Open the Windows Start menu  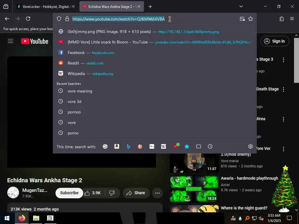pos(7,218)
